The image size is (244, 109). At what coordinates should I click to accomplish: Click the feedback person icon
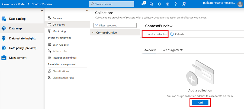tap(184, 4)
